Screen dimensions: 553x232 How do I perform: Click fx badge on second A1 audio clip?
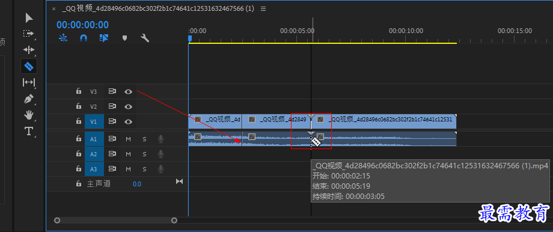click(x=252, y=136)
